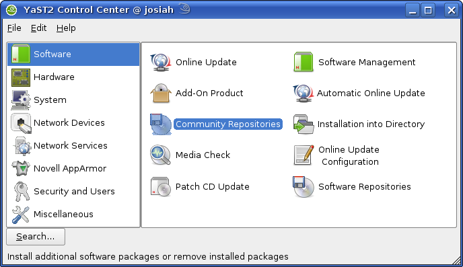Launch Patch CD Update via its label
This screenshot has width=463, height=267.
(212, 186)
